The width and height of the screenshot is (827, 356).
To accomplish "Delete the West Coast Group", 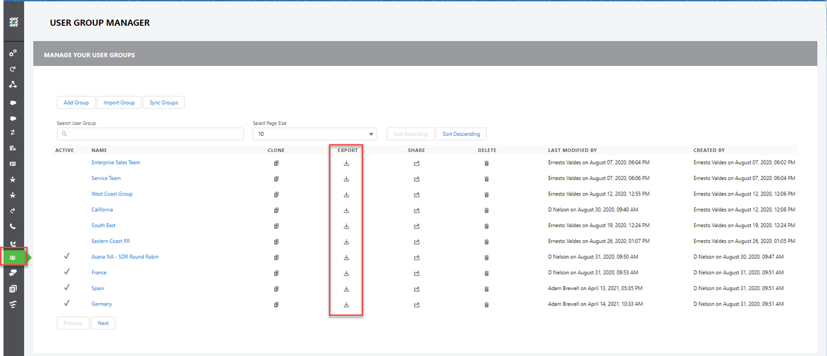I will 487,195.
